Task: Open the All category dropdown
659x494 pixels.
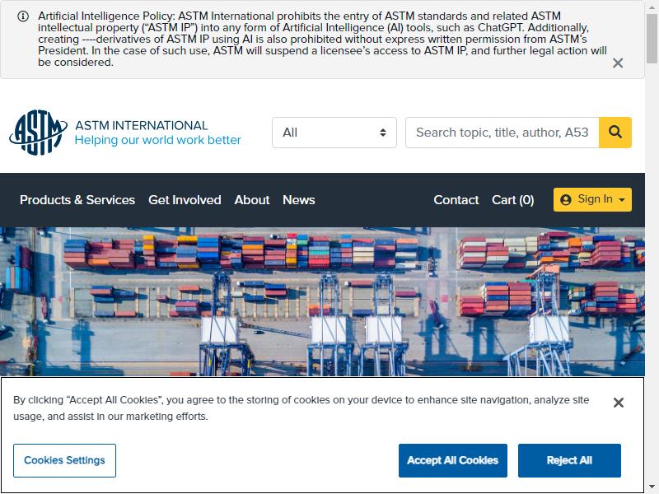Action: tap(334, 133)
